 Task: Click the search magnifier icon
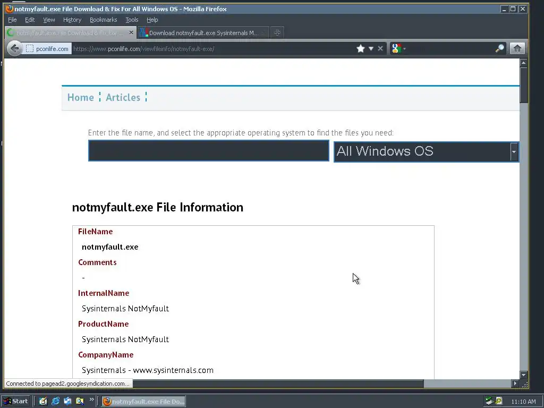(x=499, y=48)
